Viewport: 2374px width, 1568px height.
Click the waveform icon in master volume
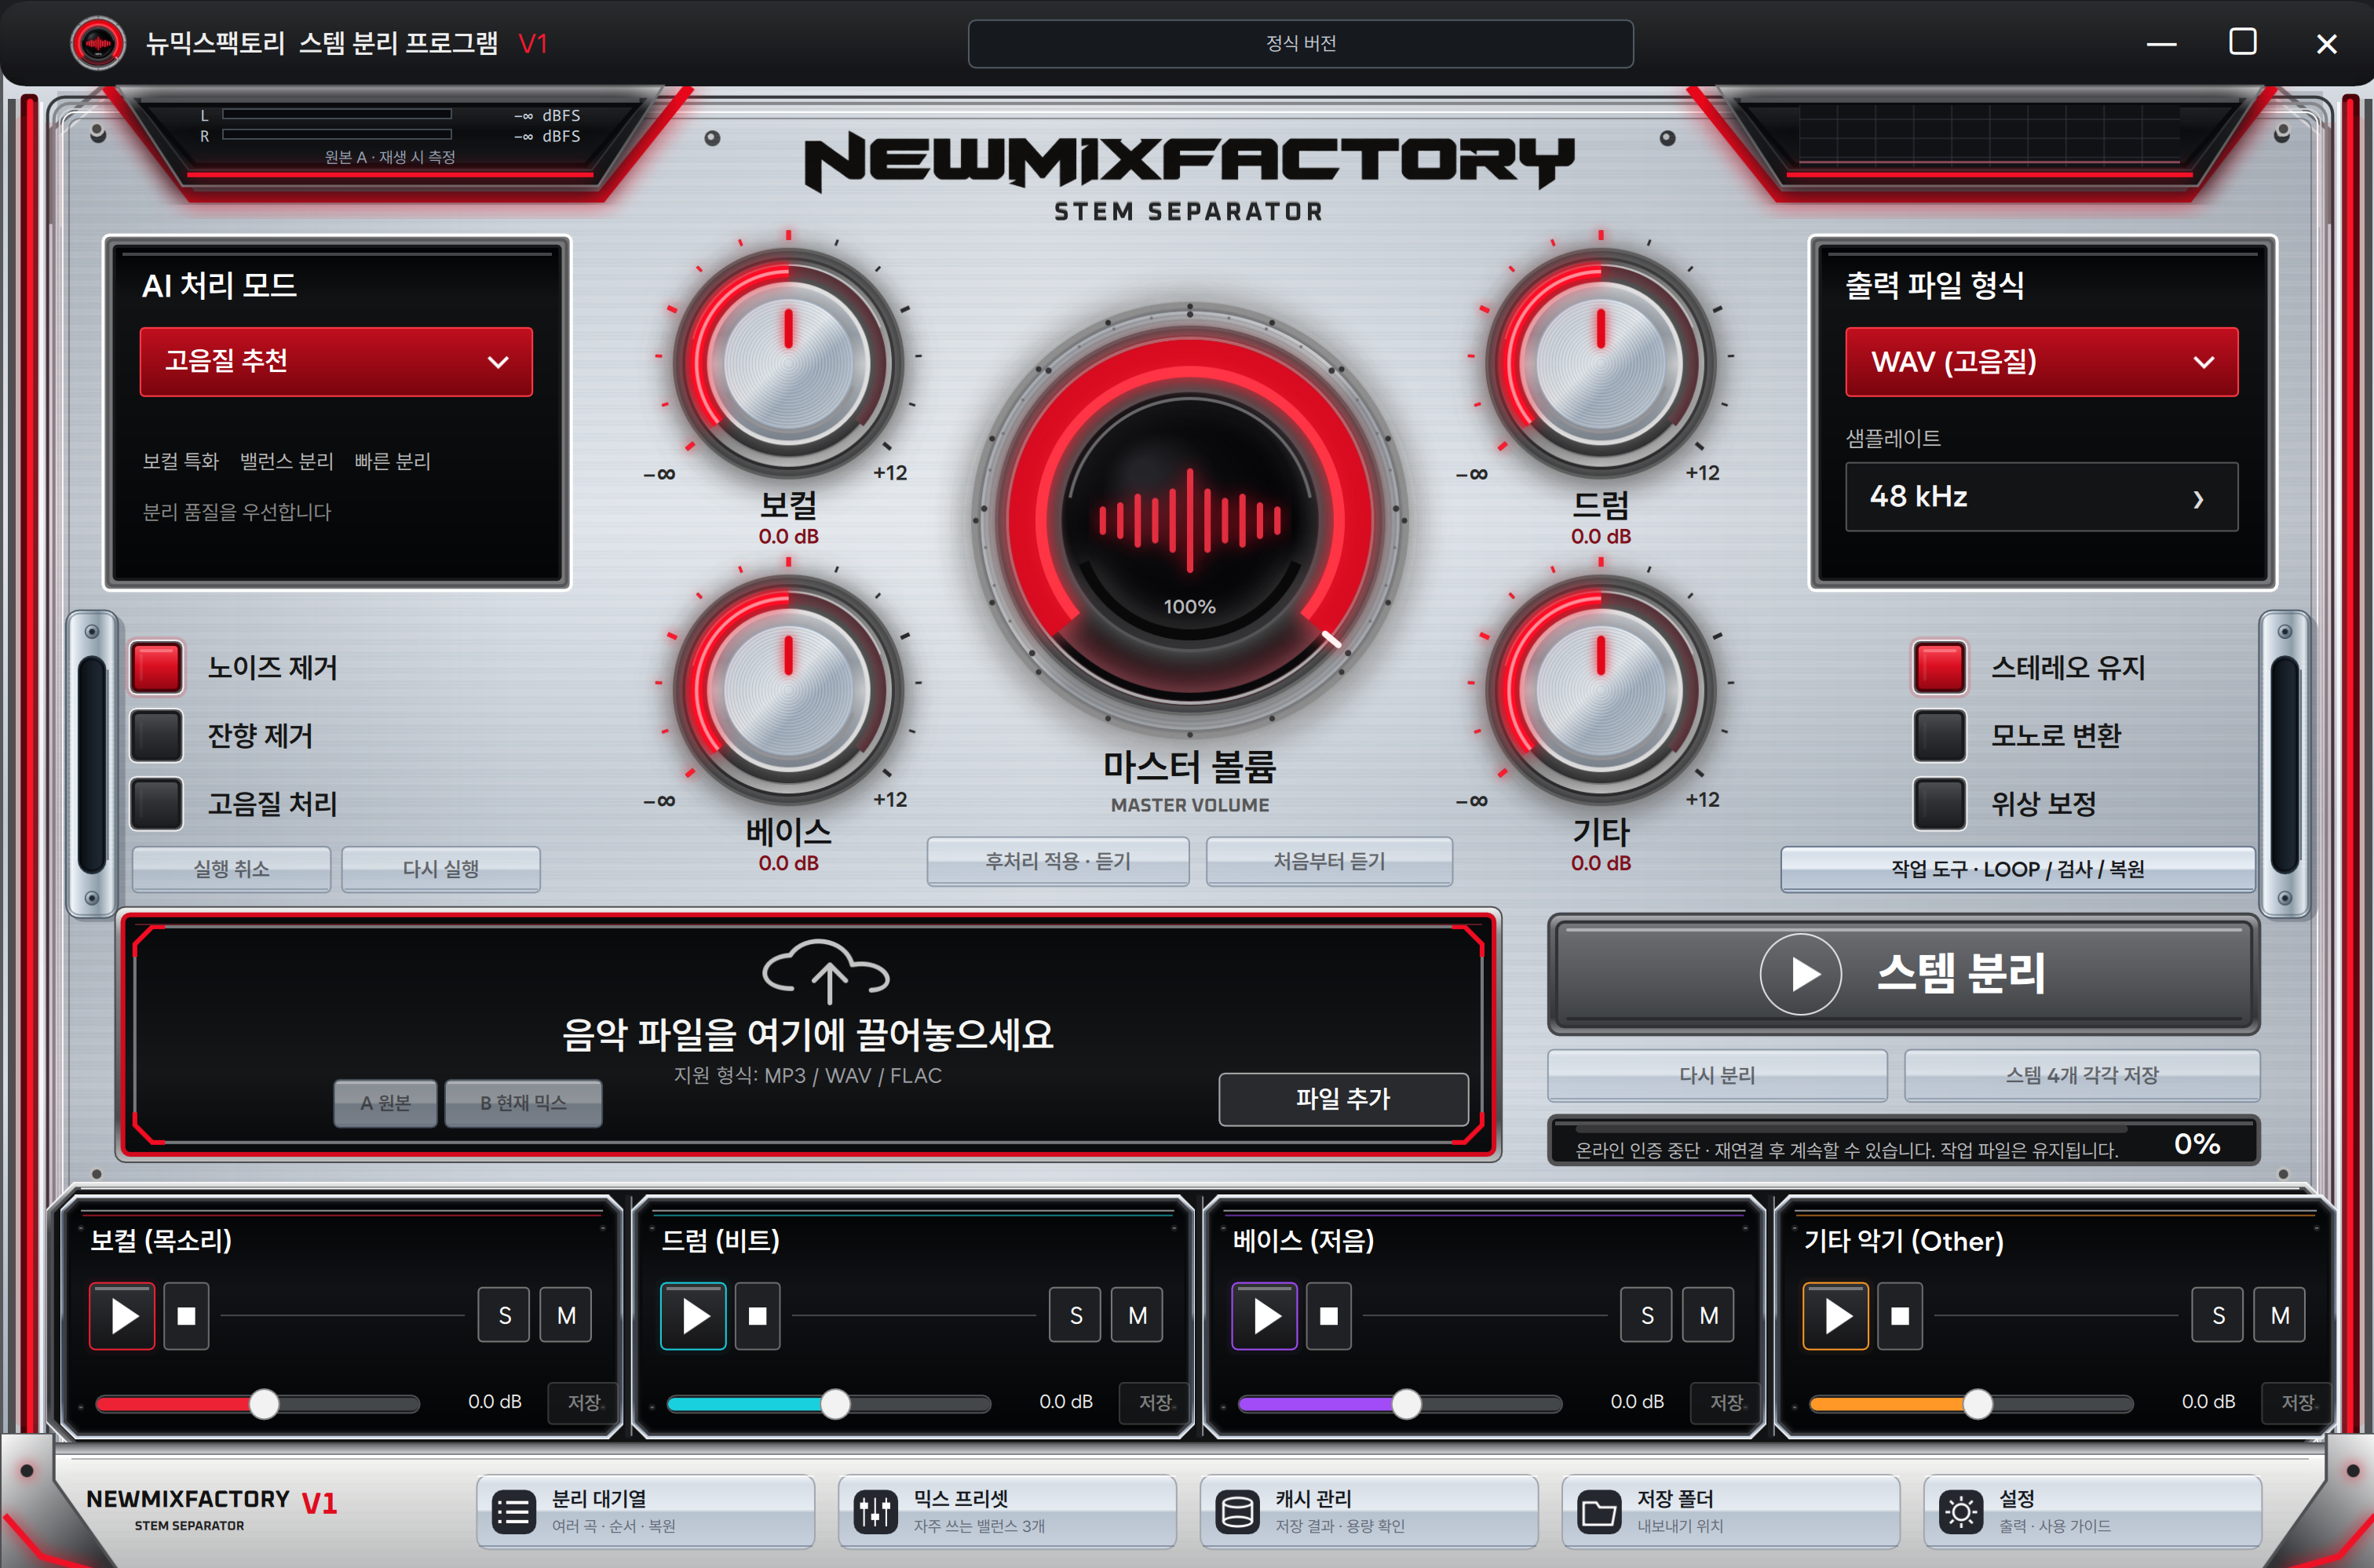tap(1189, 520)
